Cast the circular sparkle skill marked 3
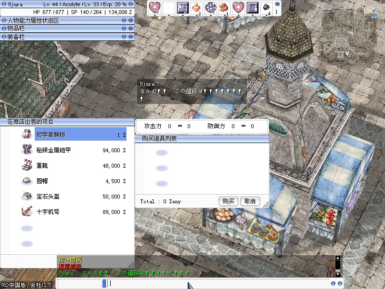385x289 pixels. [x=211, y=7]
